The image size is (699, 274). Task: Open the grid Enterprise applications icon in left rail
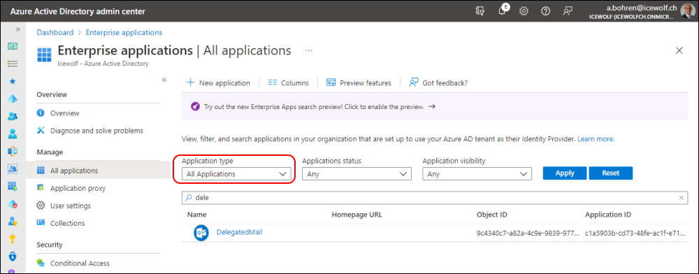point(13,187)
